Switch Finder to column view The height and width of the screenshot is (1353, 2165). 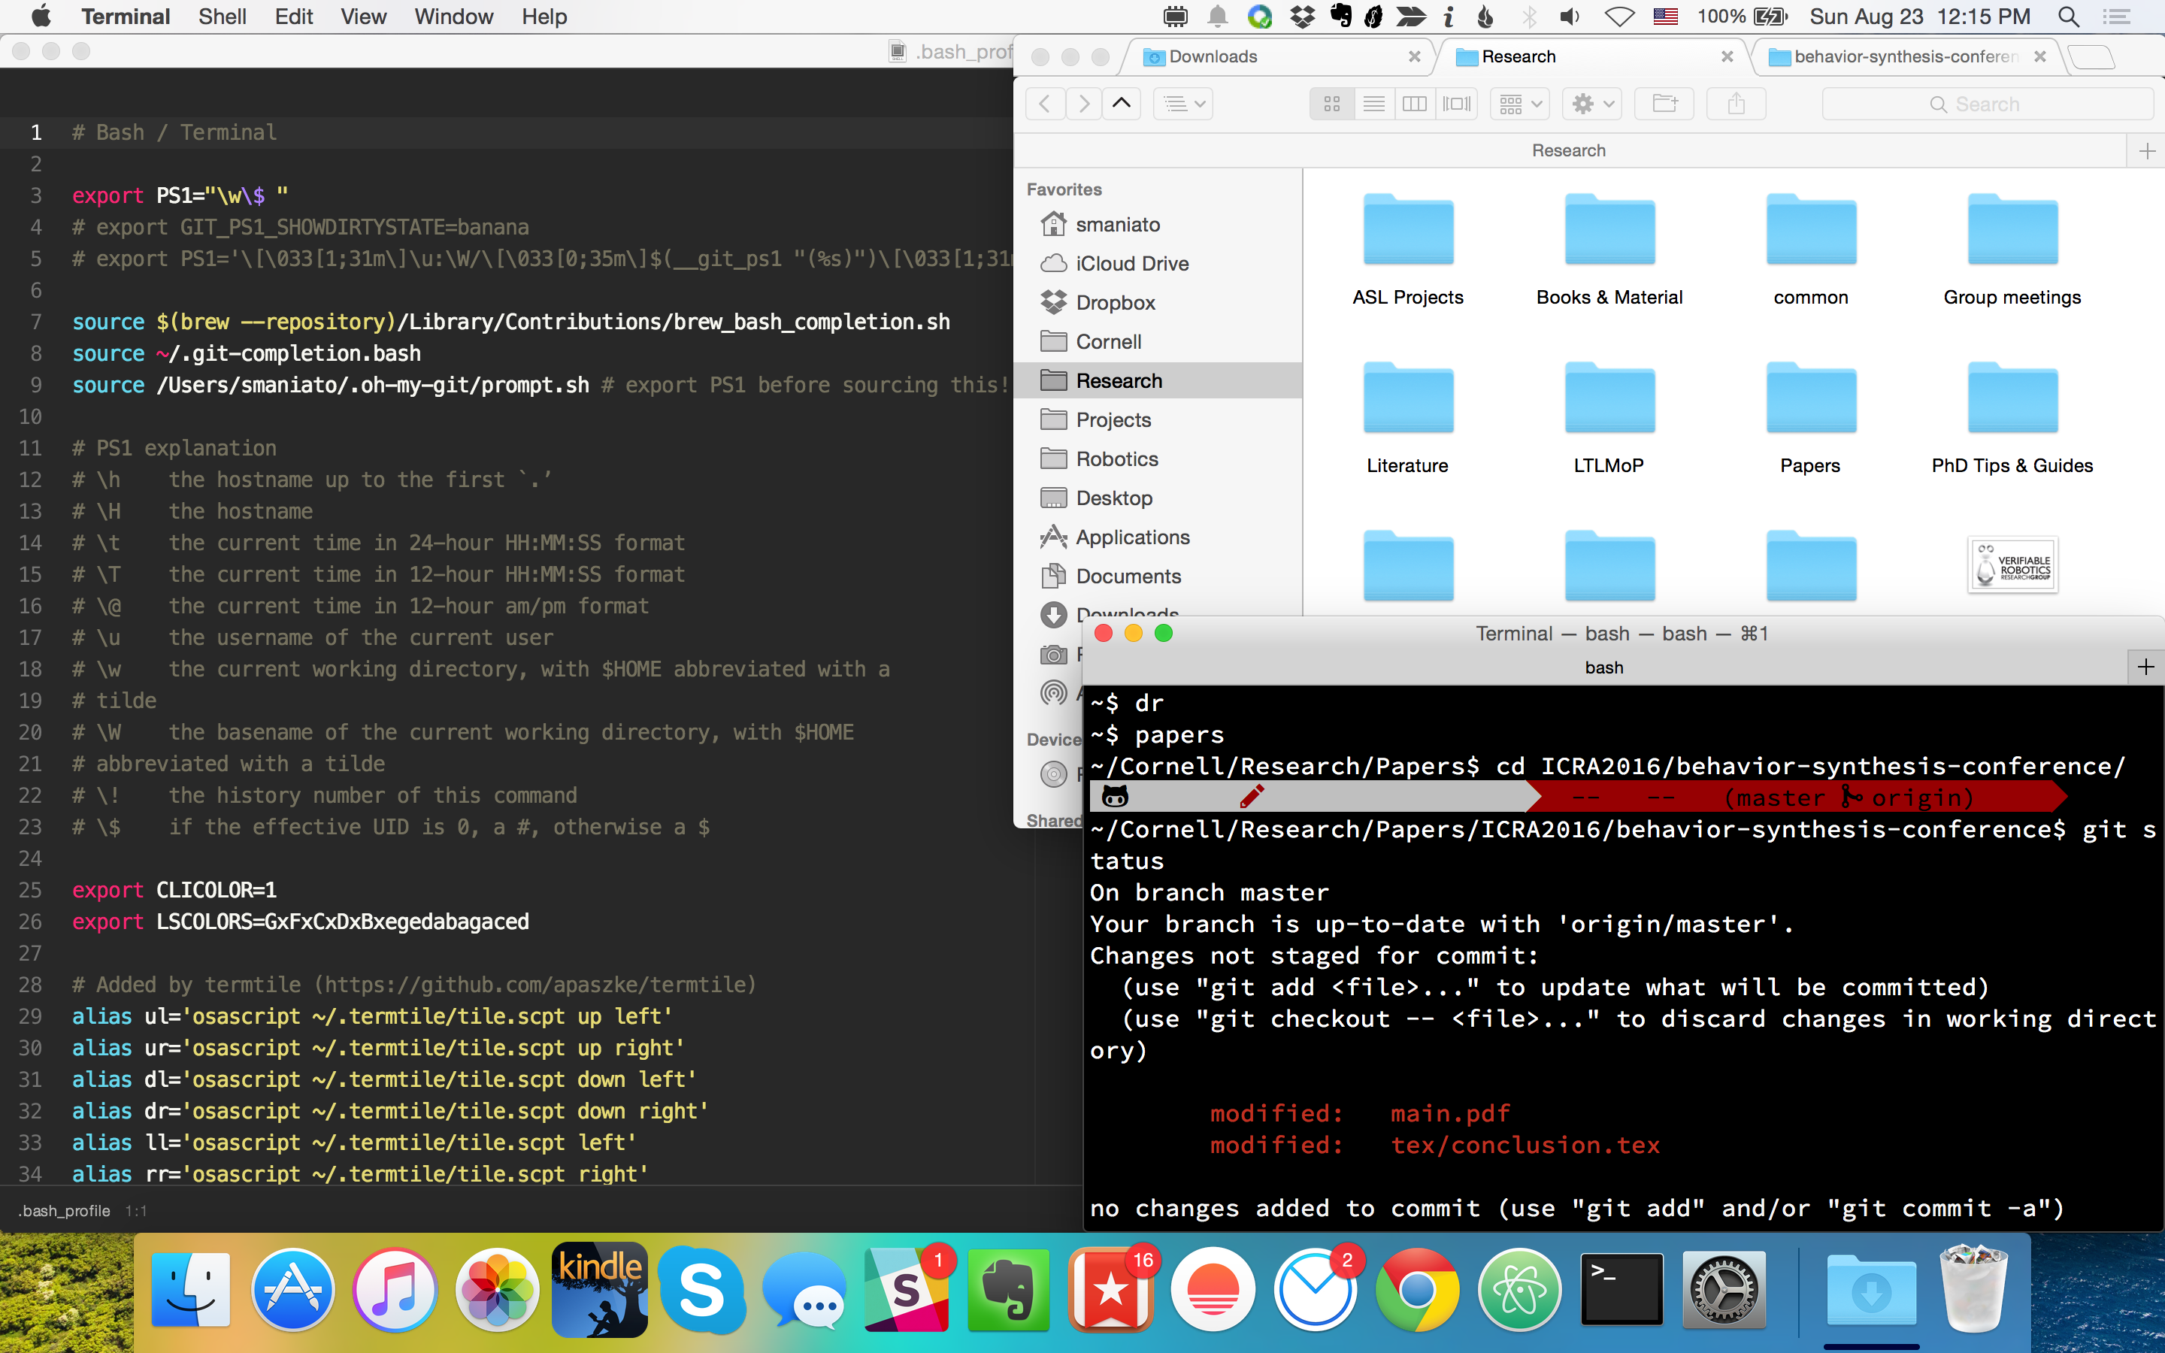[1415, 104]
